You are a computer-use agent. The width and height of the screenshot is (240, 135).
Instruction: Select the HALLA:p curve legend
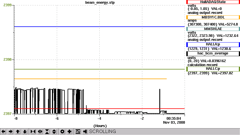tap(213, 45)
